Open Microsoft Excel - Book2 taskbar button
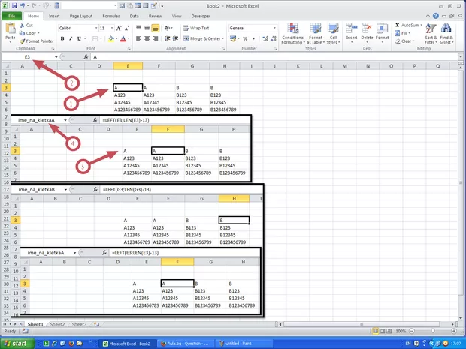466x349 pixels. click(x=127, y=344)
